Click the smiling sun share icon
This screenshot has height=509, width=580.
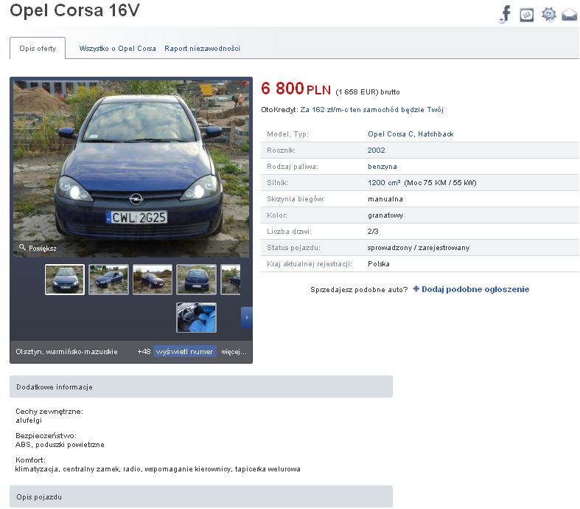[x=548, y=15]
